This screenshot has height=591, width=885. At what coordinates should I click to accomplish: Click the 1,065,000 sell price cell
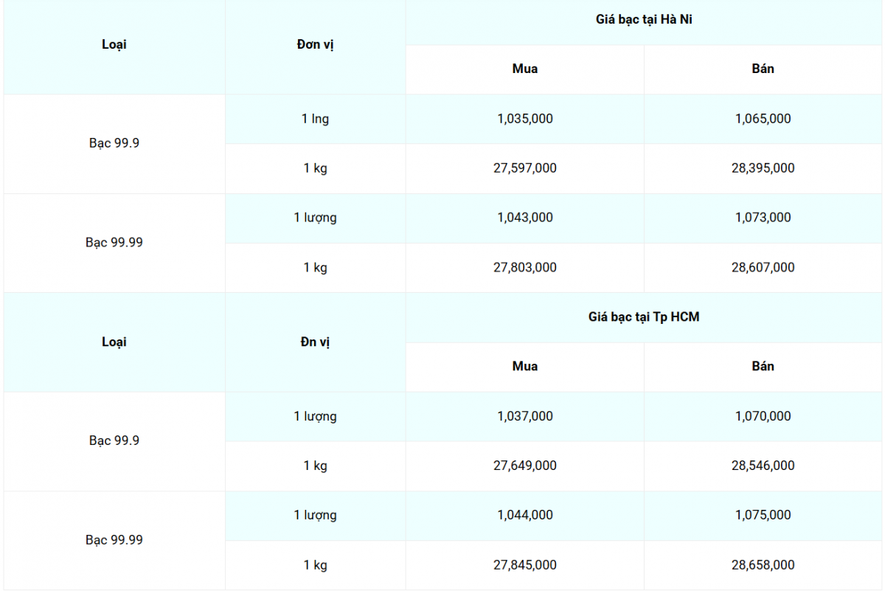point(763,119)
